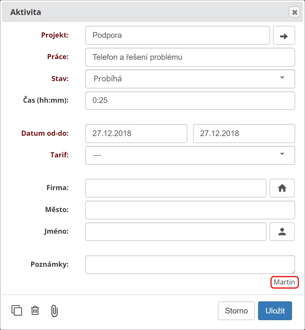
Task: Click the Martin user label
Action: coord(284,282)
